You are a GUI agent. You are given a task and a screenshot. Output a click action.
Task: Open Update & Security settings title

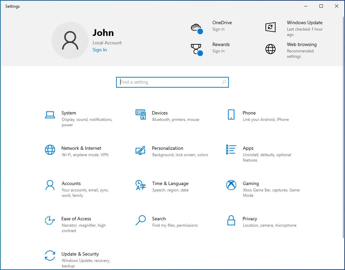[80, 254]
